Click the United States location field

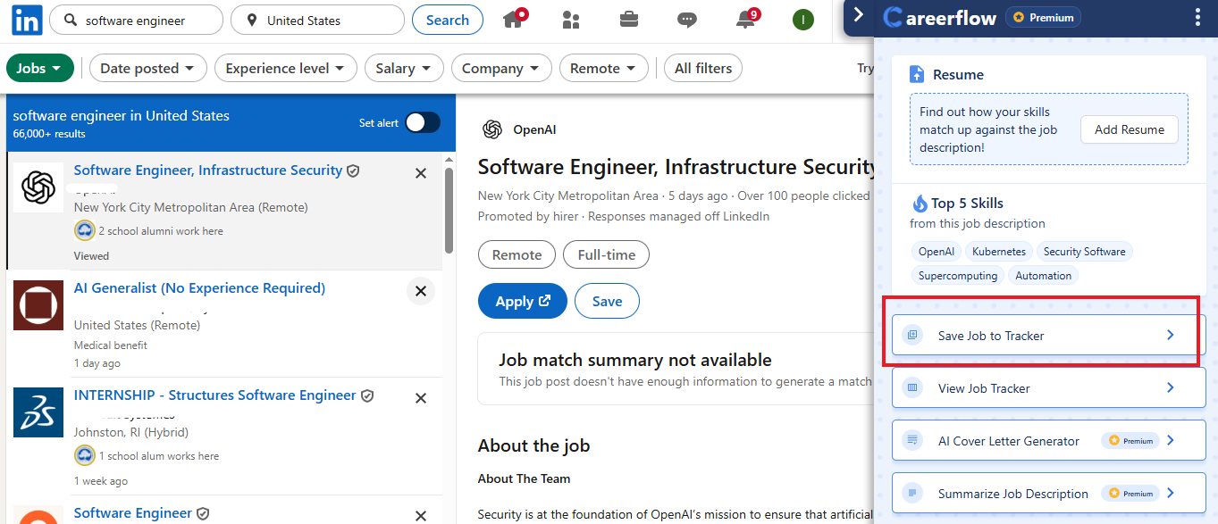(x=317, y=20)
